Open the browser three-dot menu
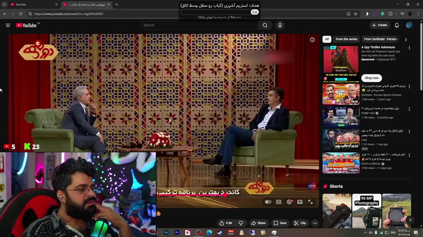This screenshot has width=423, height=237. pyautogui.click(x=418, y=14)
